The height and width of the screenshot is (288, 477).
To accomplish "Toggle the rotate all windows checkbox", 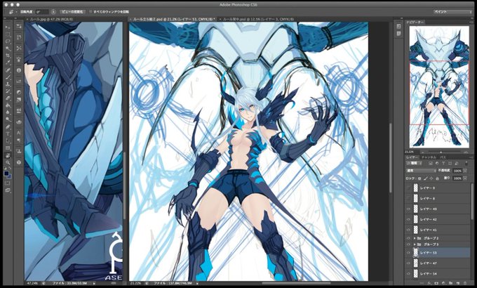I will pos(90,11).
